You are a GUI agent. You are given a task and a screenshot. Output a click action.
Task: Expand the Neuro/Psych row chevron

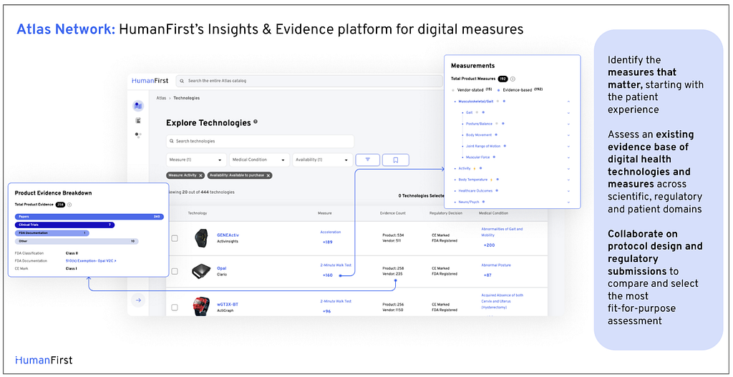(568, 202)
